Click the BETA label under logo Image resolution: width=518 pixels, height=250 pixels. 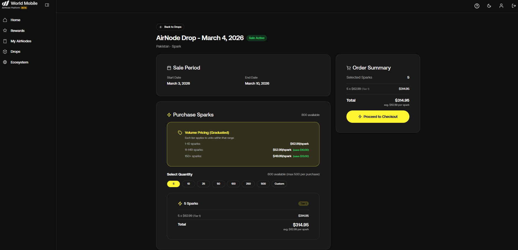coord(24,8)
